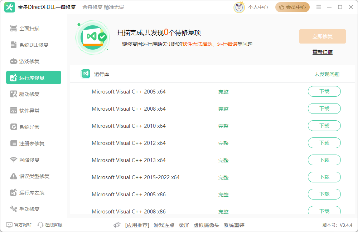Open the hamburger menu at top right
This screenshot has width=358, height=232.
[x=318, y=7]
